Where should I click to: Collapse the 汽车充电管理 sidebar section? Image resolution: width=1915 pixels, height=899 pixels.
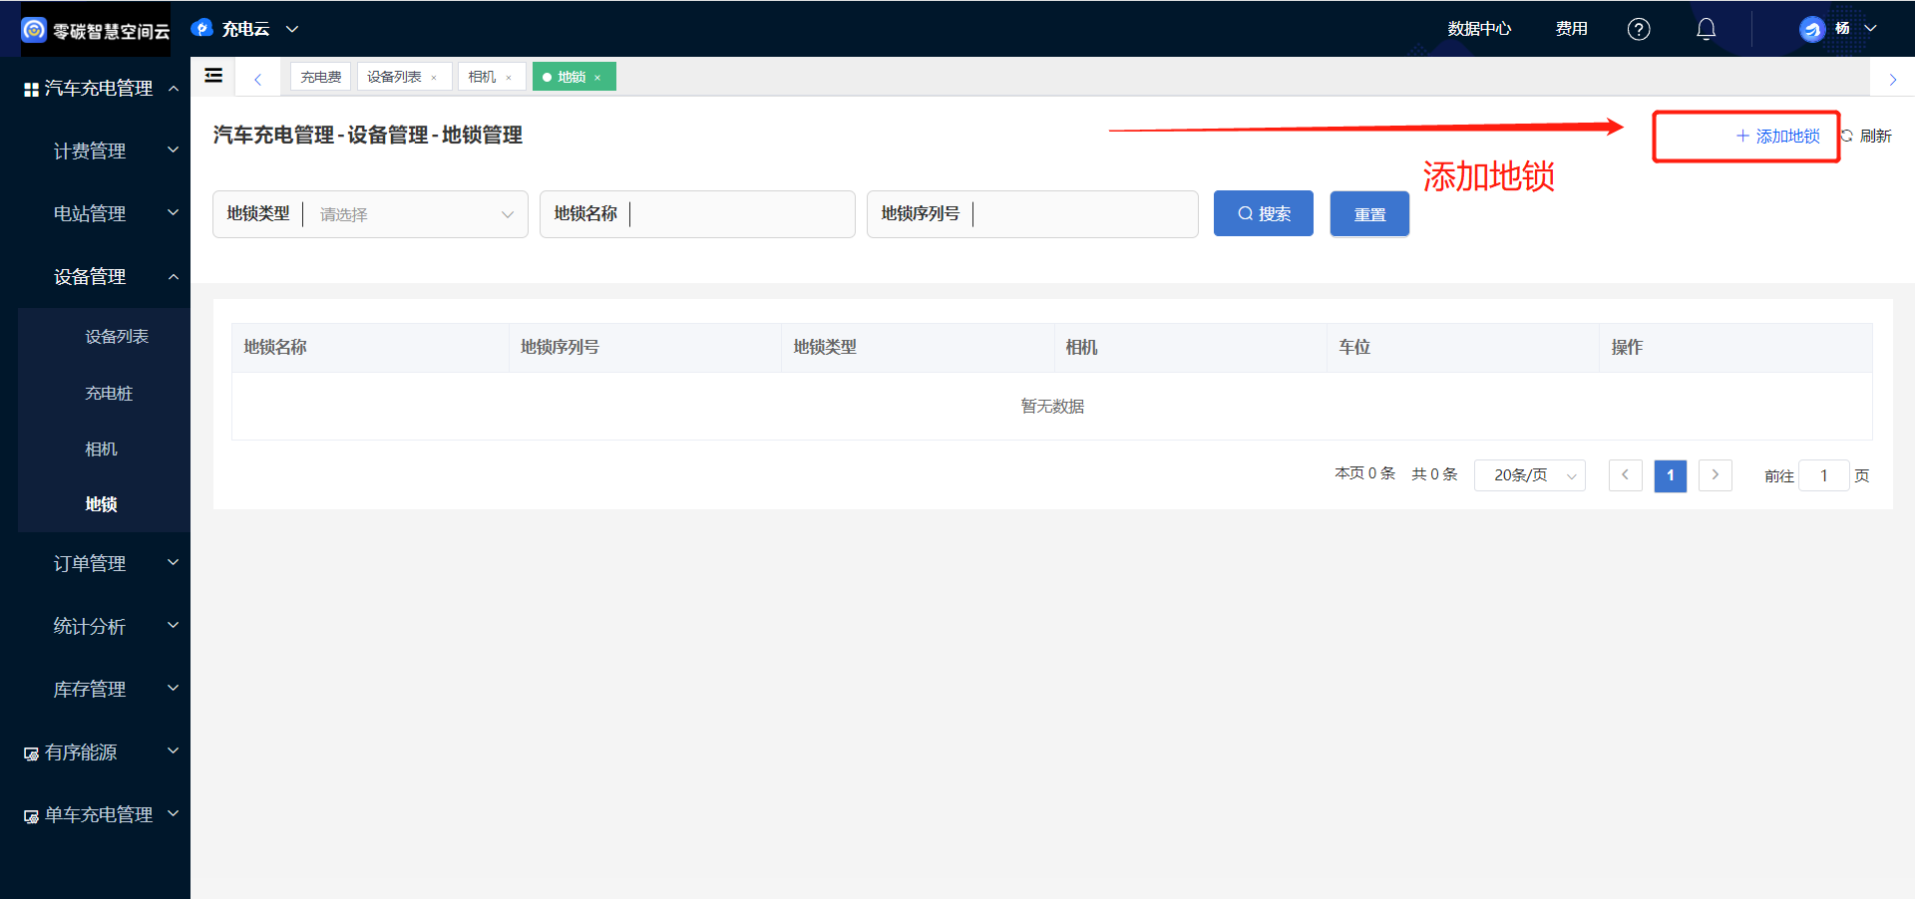[x=95, y=89]
